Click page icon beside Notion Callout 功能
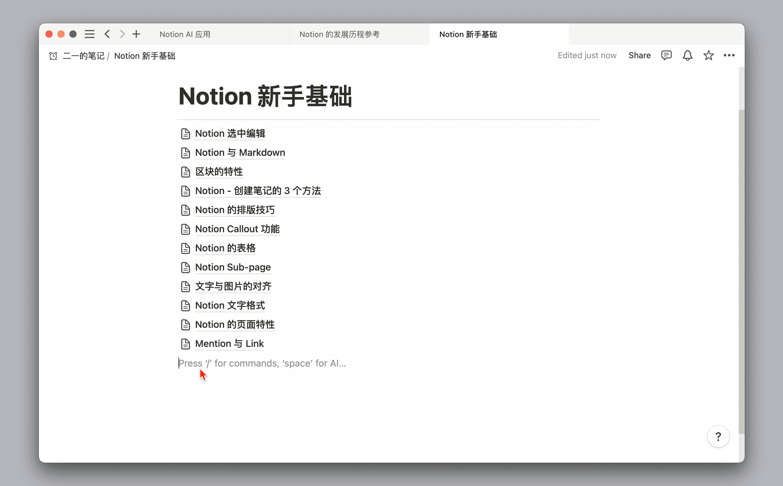783x486 pixels. click(x=186, y=230)
